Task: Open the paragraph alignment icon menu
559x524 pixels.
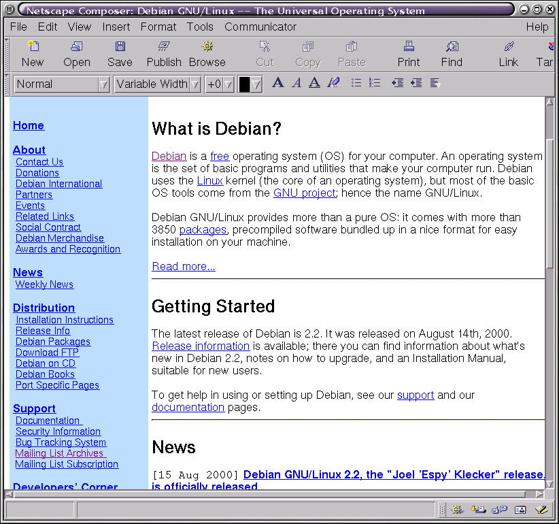Action: (435, 83)
